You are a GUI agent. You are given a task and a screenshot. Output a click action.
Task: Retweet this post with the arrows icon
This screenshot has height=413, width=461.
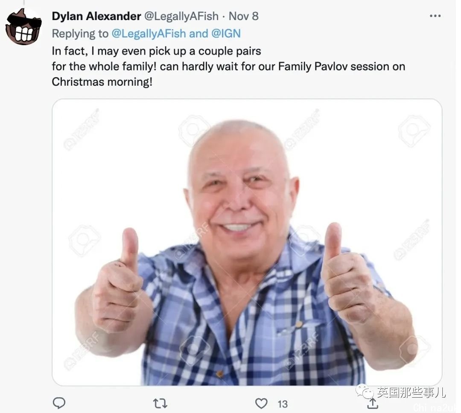160,403
